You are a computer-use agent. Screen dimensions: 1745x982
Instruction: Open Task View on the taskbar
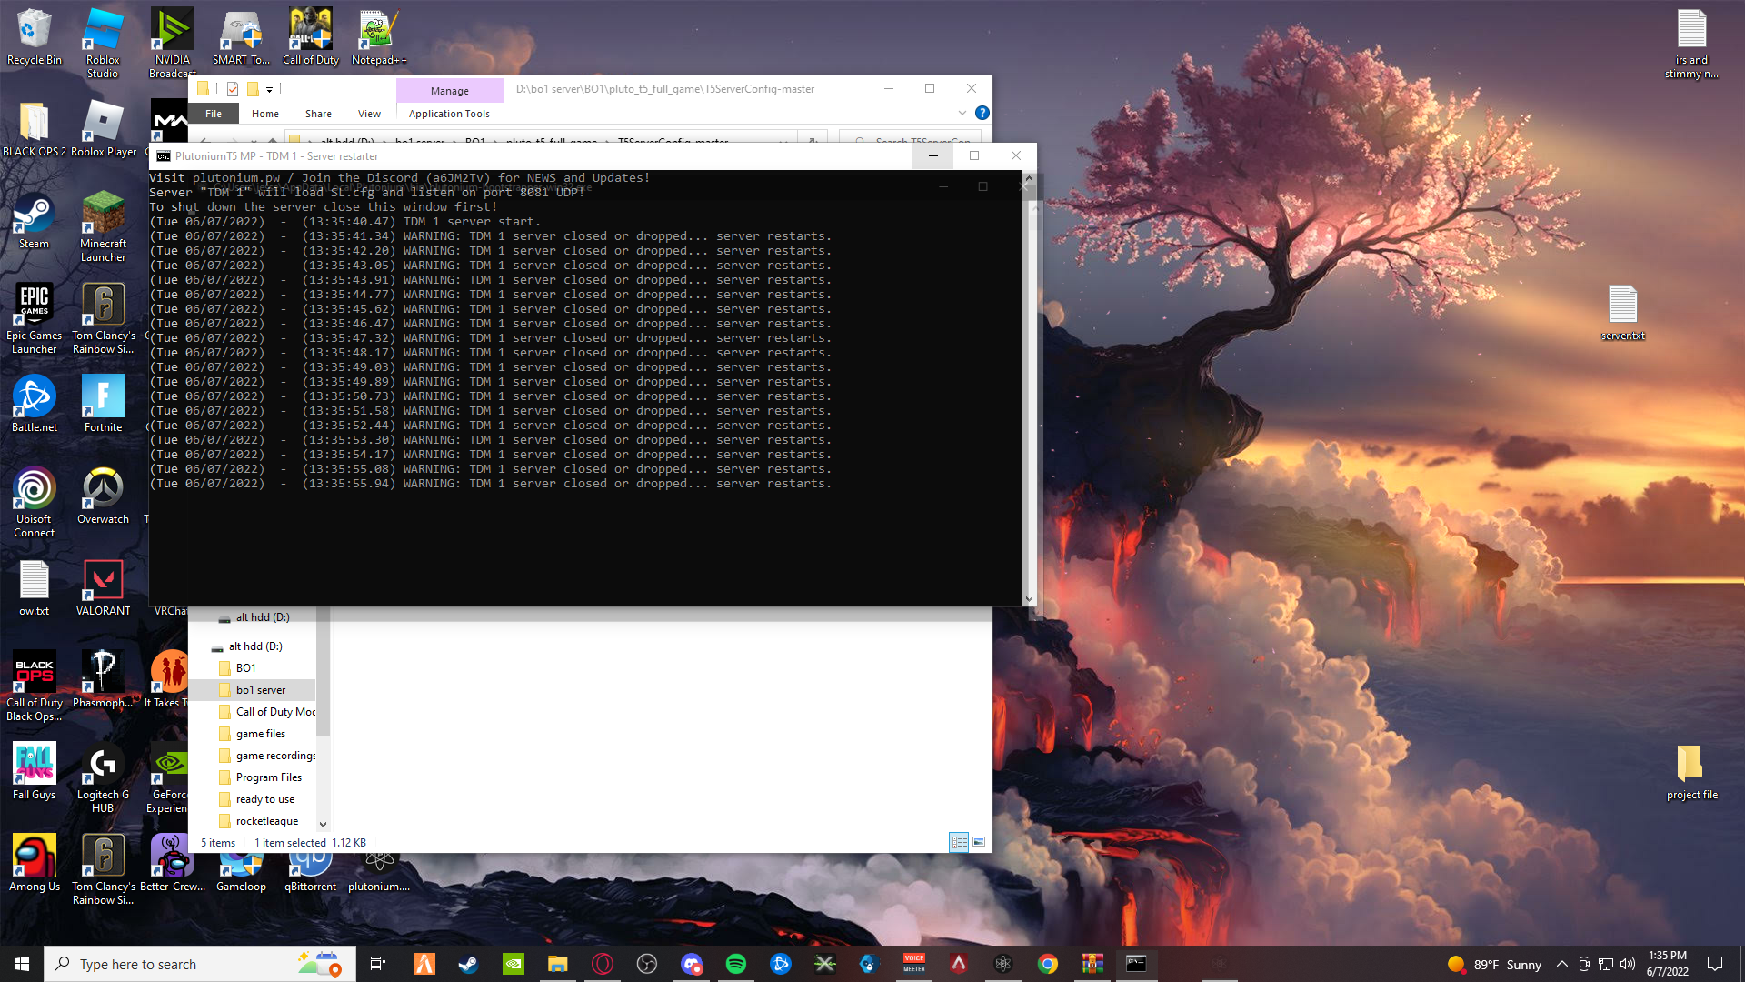(x=378, y=964)
